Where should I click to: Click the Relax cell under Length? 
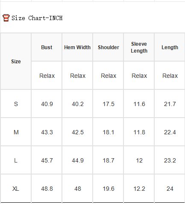click(170, 76)
